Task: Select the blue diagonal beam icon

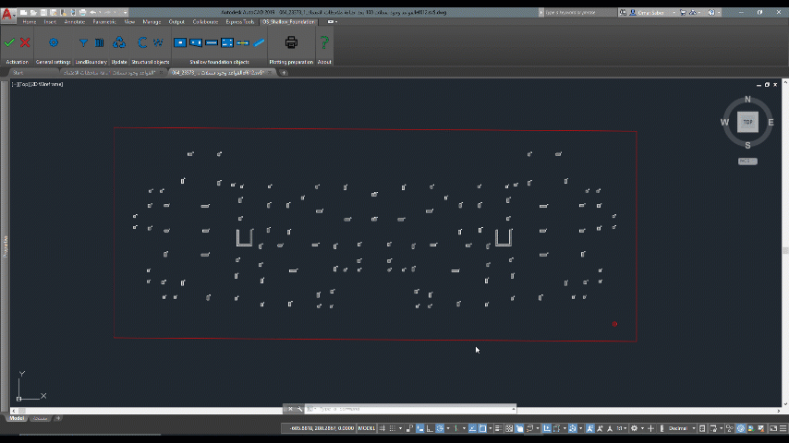Action: click(x=259, y=42)
